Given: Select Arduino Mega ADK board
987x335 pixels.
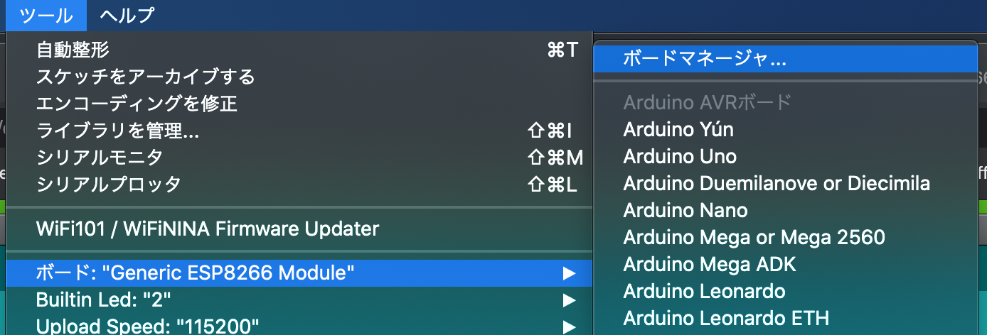Looking at the screenshot, I should (x=710, y=265).
